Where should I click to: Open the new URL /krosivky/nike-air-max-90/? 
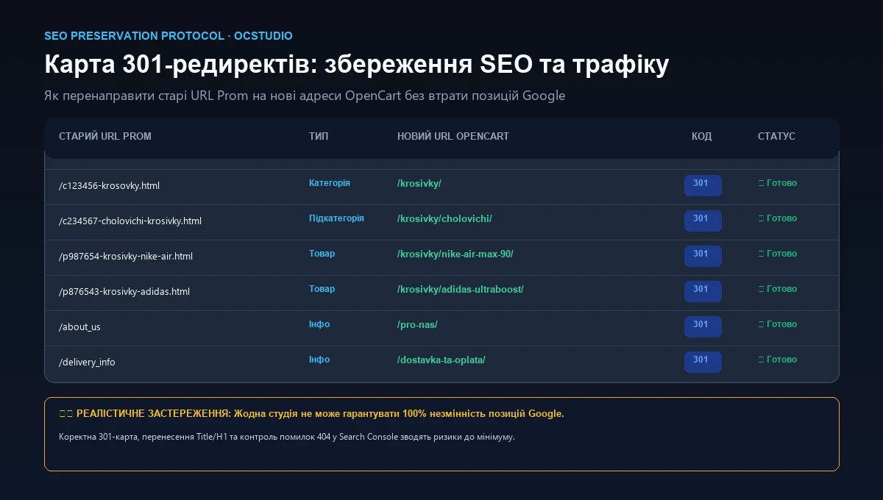(455, 254)
